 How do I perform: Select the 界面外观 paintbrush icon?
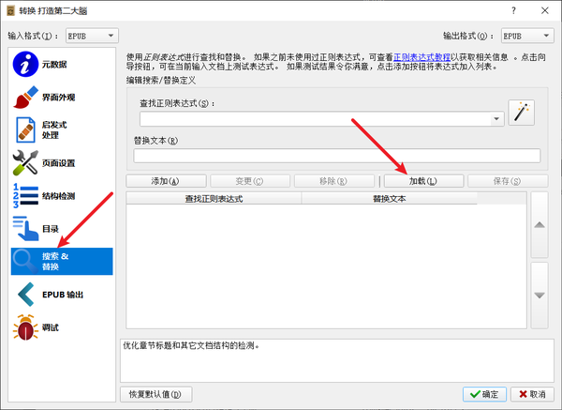coord(25,98)
